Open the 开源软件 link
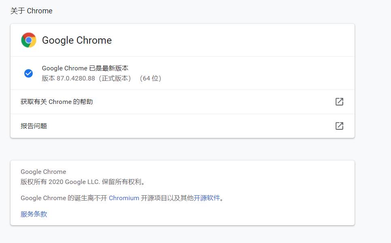The image size is (391, 243). (207, 198)
